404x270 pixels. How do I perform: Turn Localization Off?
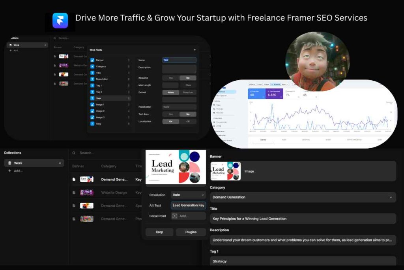click(189, 121)
